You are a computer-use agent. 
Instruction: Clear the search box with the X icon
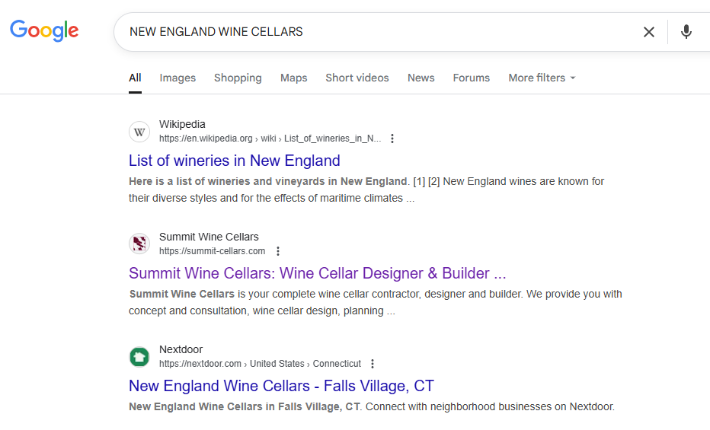[x=649, y=32]
